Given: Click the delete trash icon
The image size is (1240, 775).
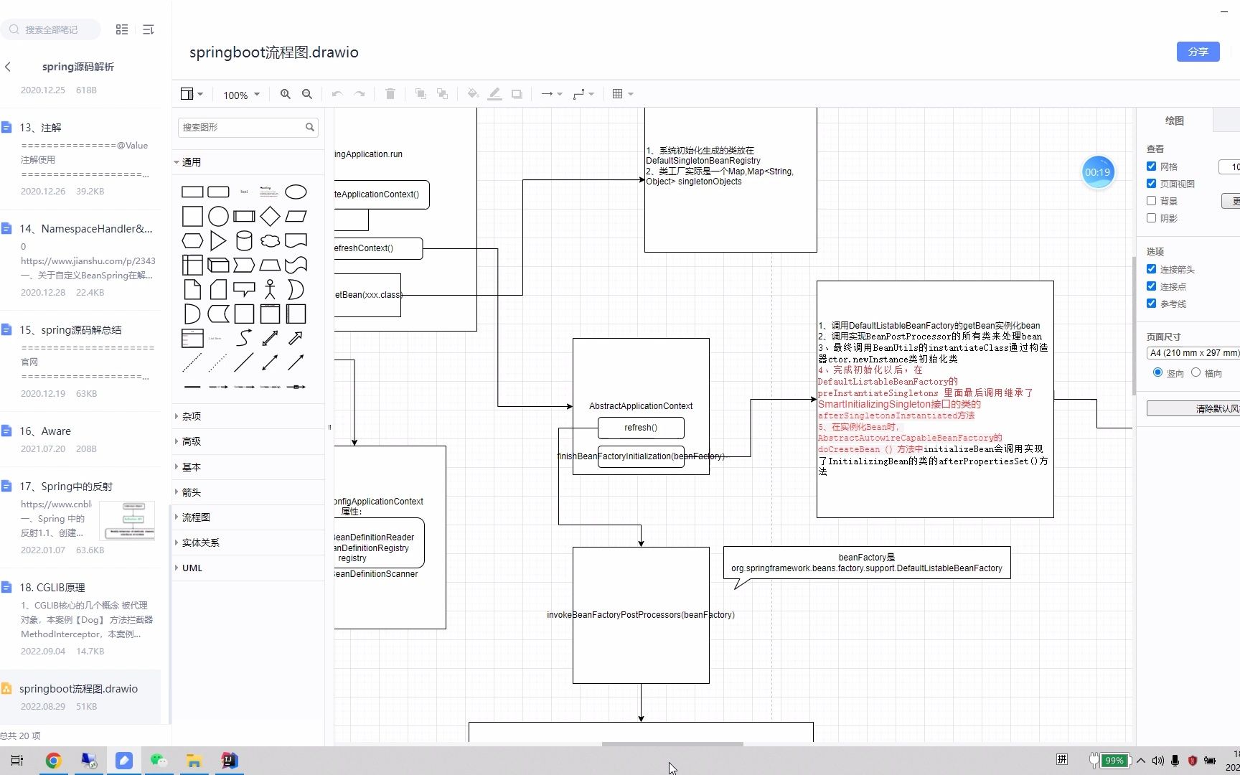Looking at the screenshot, I should (x=390, y=94).
